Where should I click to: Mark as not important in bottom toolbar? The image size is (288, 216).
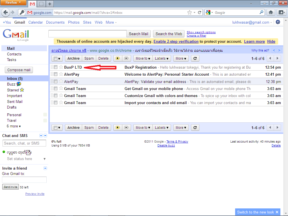point(127,127)
